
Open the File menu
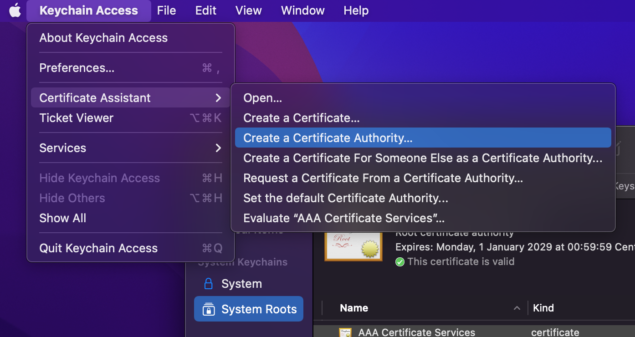pos(166,10)
